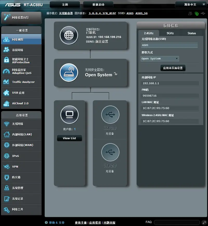Open the 访客网络 menu item
The image size is (208, 226).
pyautogui.click(x=21, y=50)
